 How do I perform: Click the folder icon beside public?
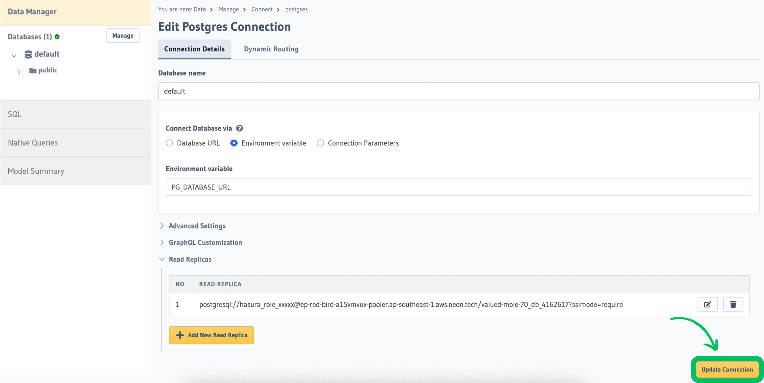tap(32, 70)
